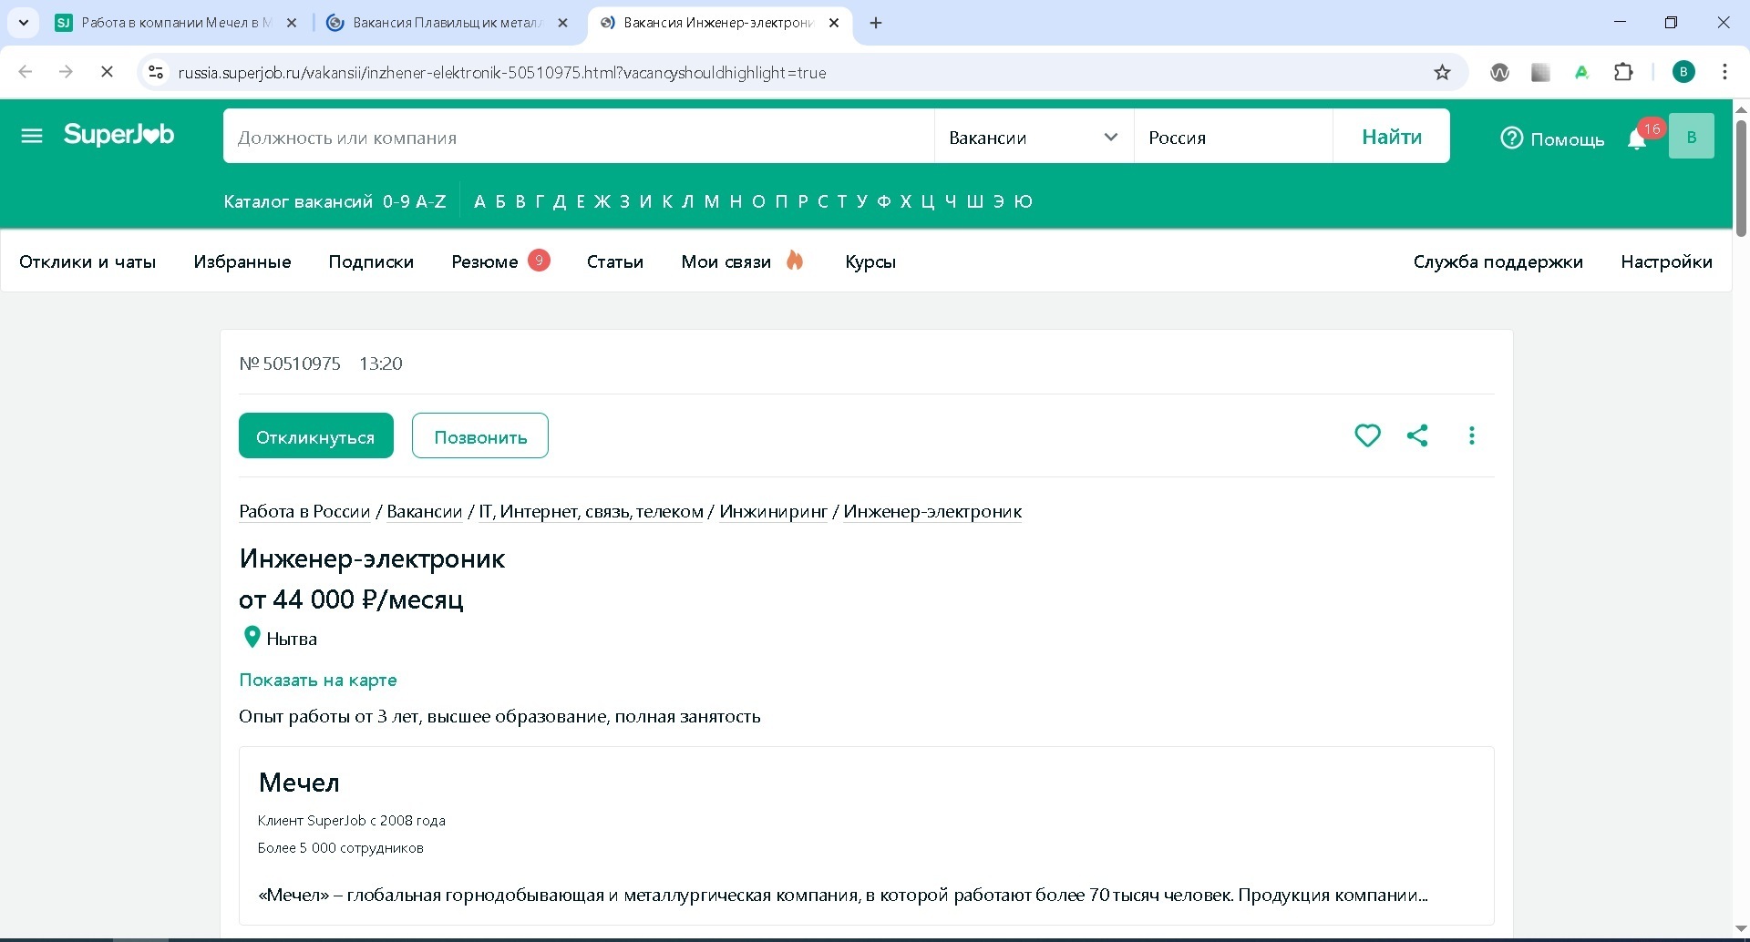This screenshot has width=1750, height=942.
Task: Open the hamburger menu beside the SuperJob logo
Action: coord(32,137)
